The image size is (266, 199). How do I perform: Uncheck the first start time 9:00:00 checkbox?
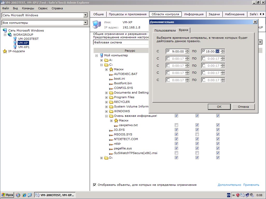(169, 51)
